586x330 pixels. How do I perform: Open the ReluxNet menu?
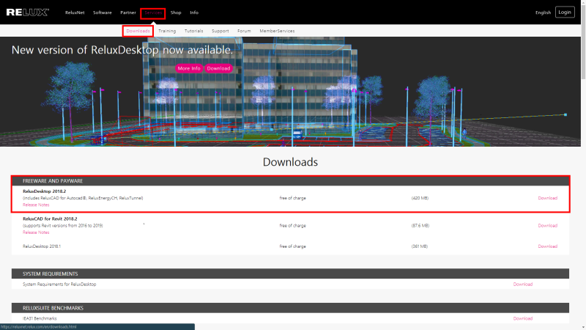pos(75,12)
